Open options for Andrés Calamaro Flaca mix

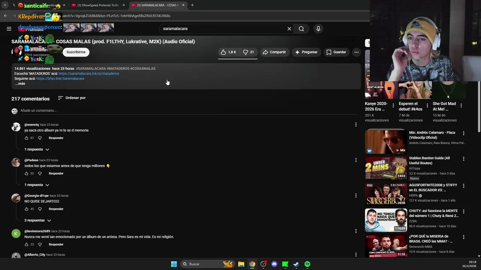463,133
